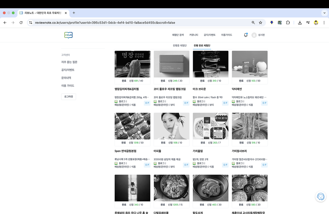The width and height of the screenshot is (329, 214).
Task: Click the 리뷰노트 logo
Action: [68, 35]
